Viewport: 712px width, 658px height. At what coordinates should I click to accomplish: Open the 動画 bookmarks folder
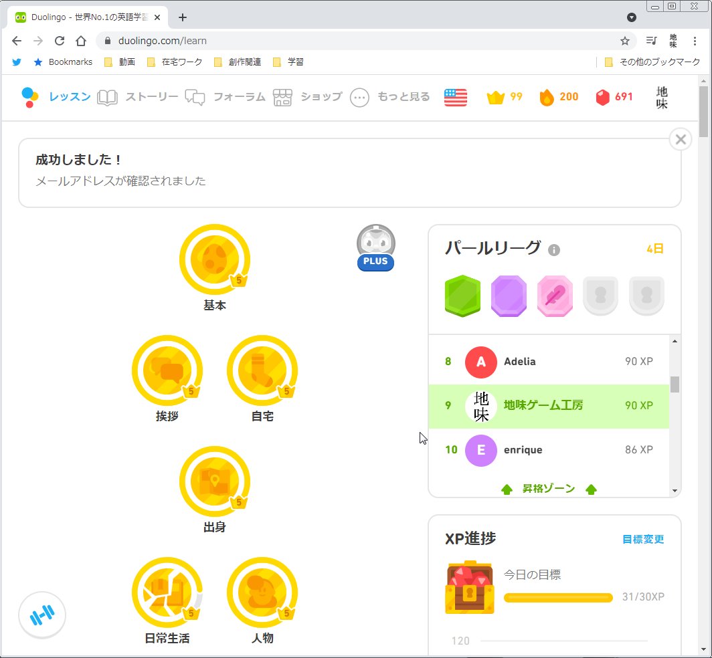click(120, 62)
